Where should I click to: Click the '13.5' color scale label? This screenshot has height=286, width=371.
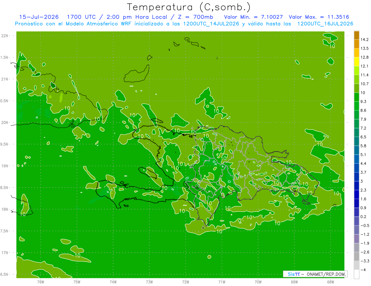[365, 48]
